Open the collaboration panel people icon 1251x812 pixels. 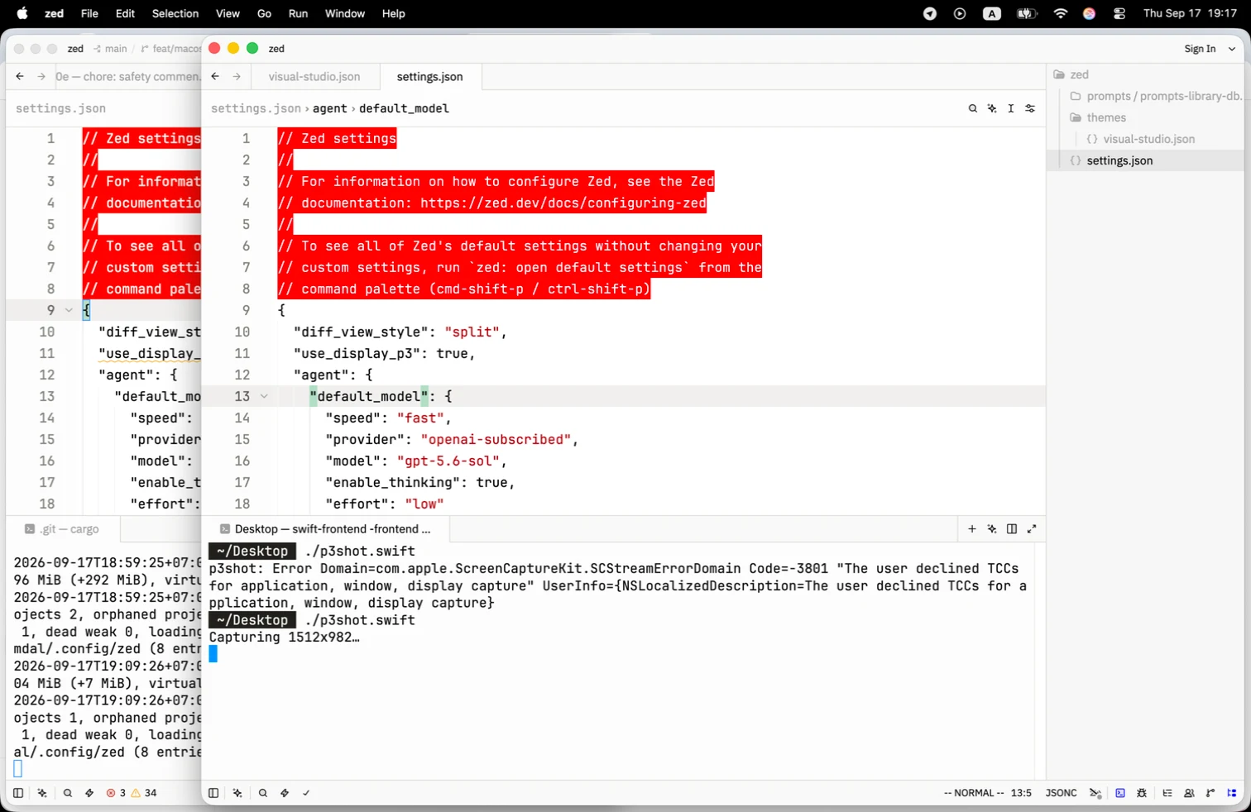1189,793
